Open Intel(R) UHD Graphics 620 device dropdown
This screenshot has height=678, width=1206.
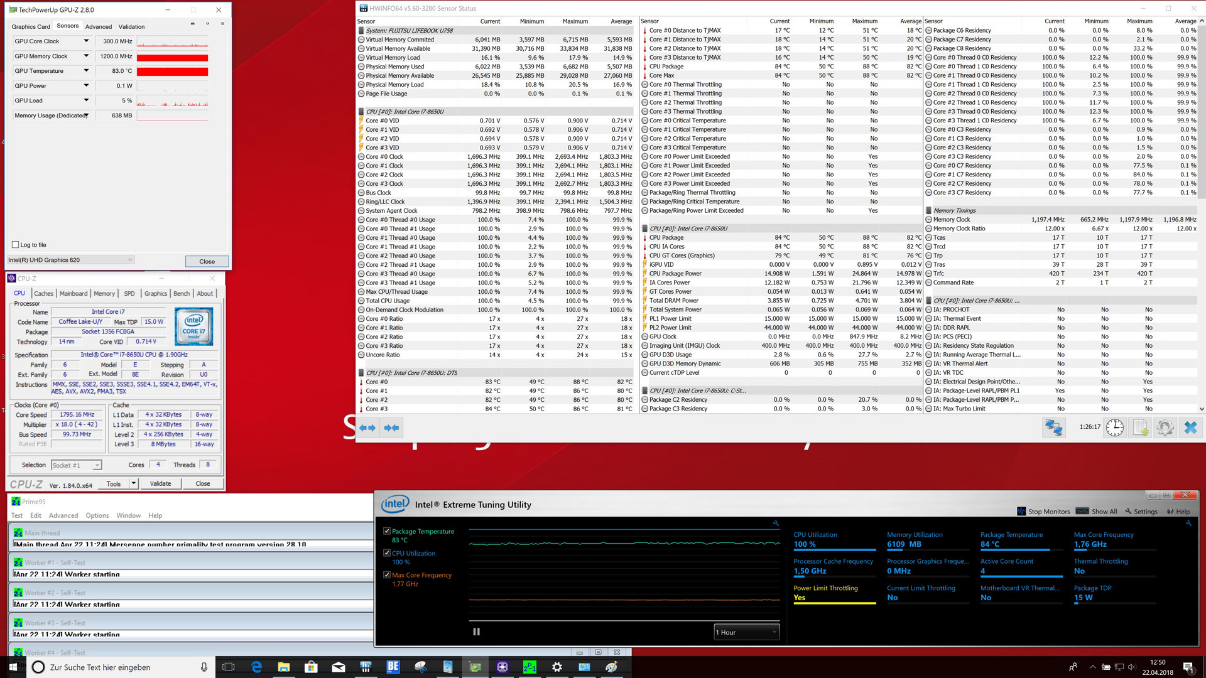[70, 260]
